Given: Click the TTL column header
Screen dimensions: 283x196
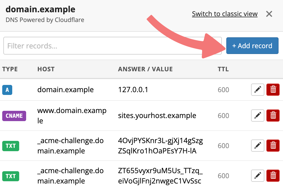Looking at the screenshot, I should (x=223, y=69).
